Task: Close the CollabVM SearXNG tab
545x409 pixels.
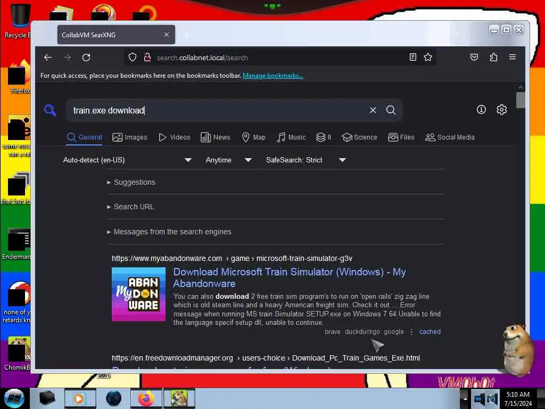Action: click(167, 35)
